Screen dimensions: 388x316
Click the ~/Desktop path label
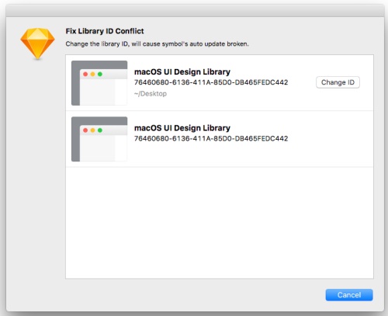(x=151, y=94)
